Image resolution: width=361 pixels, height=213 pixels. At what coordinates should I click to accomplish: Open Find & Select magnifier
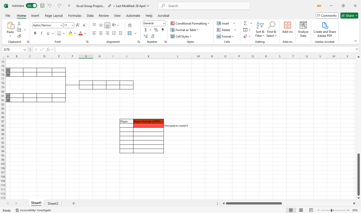(271, 30)
